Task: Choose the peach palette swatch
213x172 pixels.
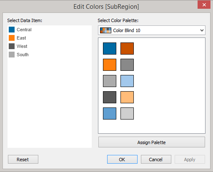Action: [127, 97]
